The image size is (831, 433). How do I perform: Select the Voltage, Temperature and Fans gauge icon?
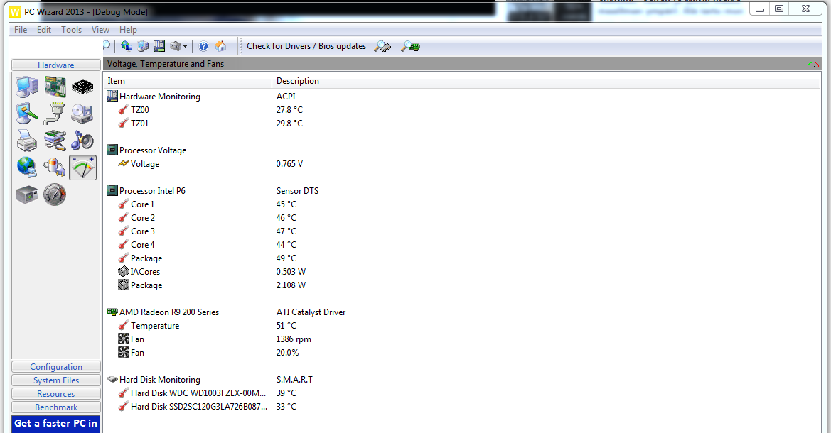(82, 168)
